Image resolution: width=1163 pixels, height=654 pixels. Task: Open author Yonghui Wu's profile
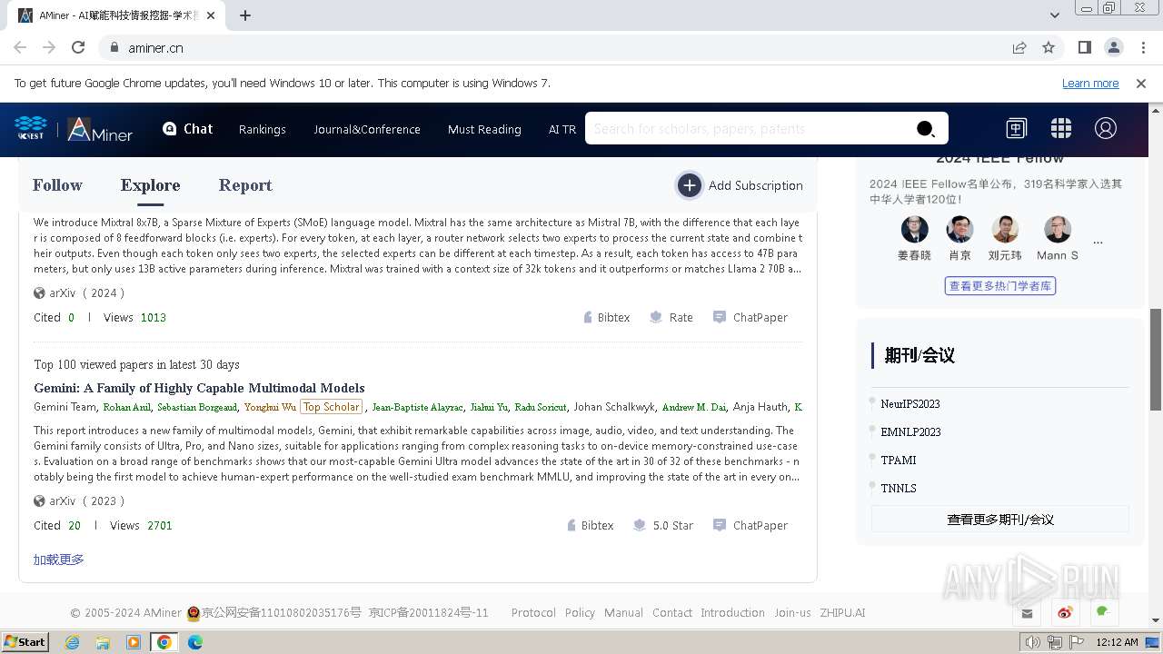point(270,407)
